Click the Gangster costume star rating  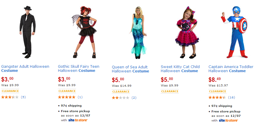pos(10,97)
